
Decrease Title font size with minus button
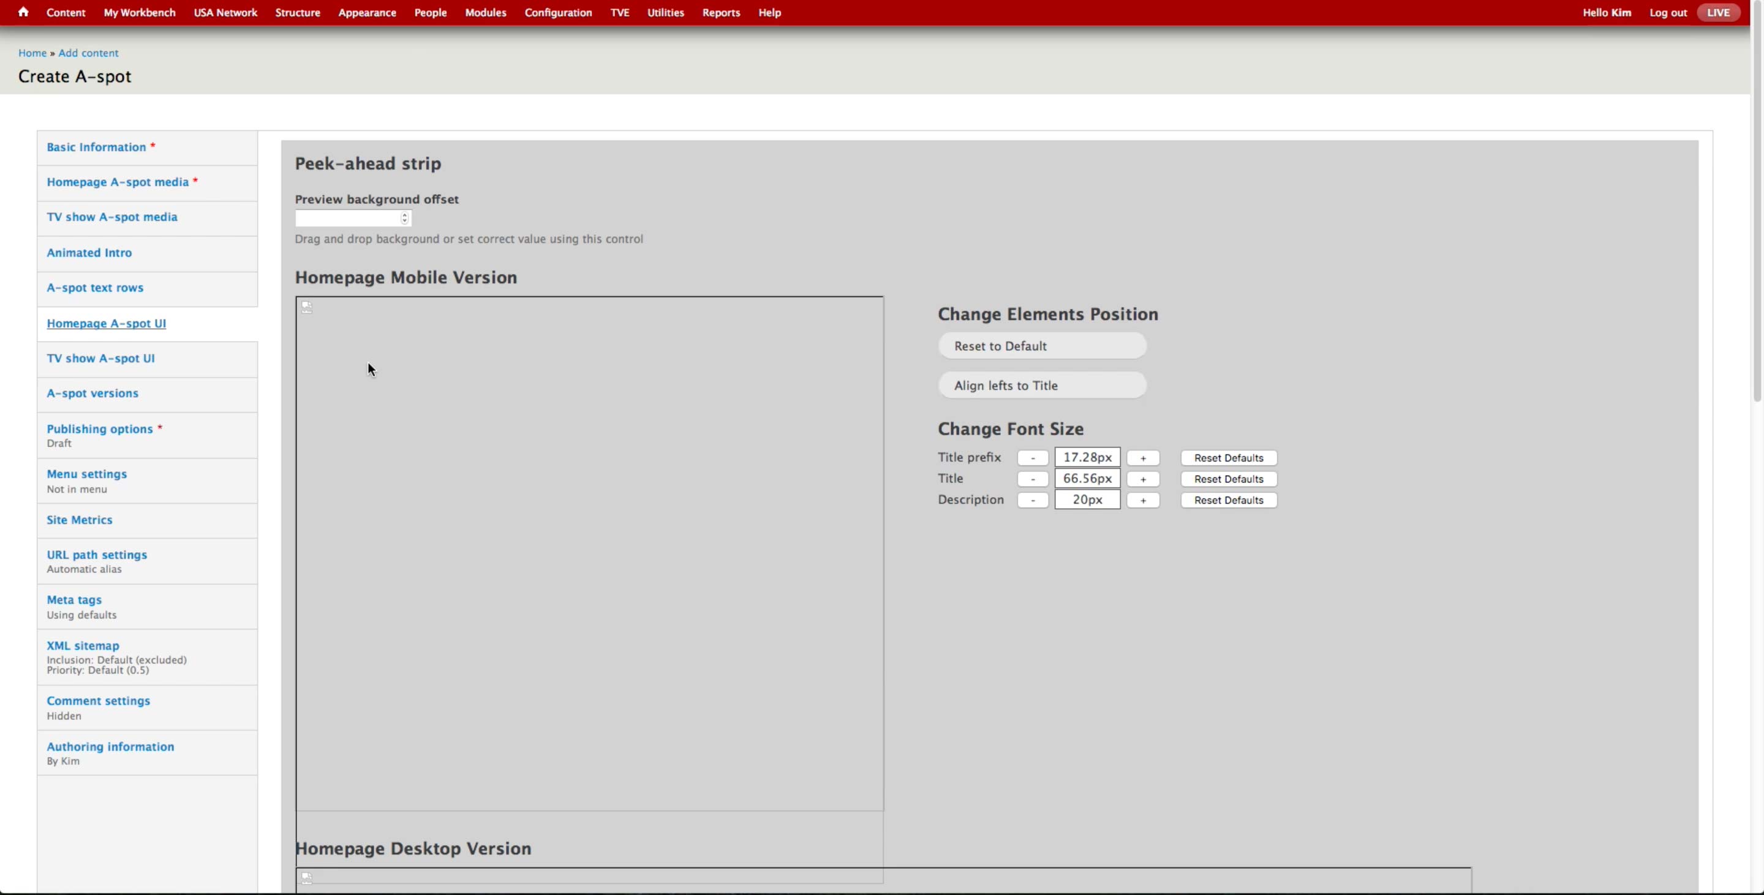coord(1032,479)
